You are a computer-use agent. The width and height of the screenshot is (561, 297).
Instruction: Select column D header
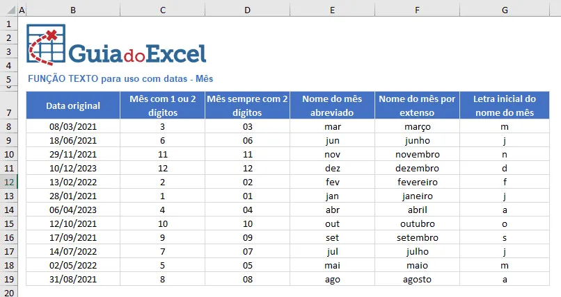click(247, 10)
